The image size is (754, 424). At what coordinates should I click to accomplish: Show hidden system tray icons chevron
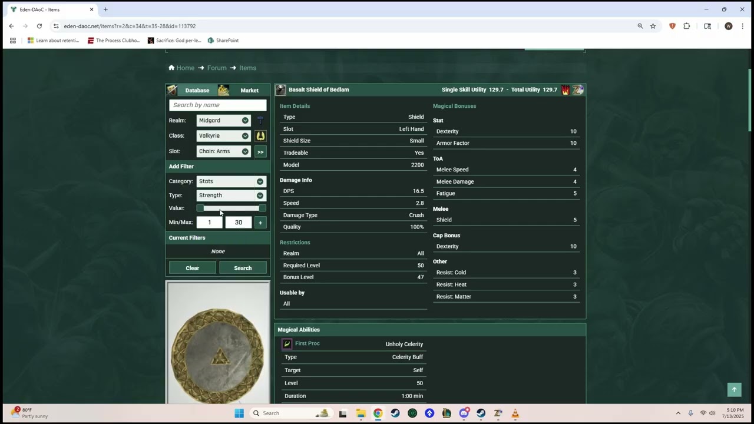pos(678,413)
